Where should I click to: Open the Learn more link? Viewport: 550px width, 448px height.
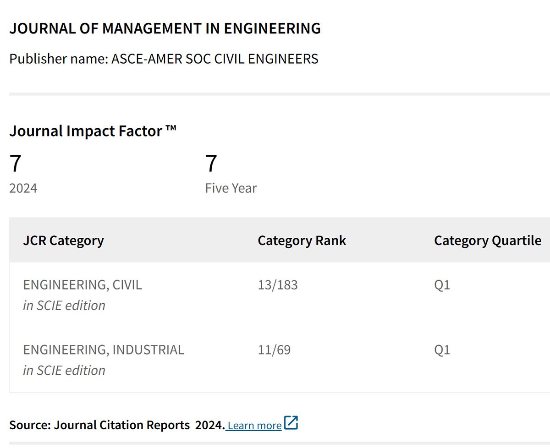254,425
